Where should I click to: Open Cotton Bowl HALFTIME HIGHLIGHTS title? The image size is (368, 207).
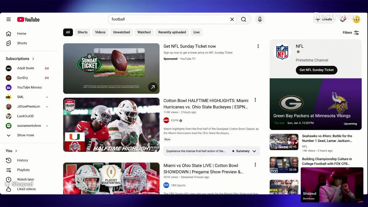(x=206, y=104)
